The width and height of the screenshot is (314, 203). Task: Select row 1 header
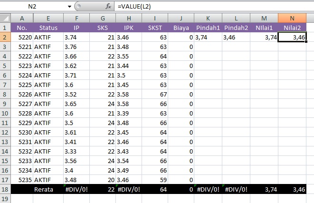(5, 27)
